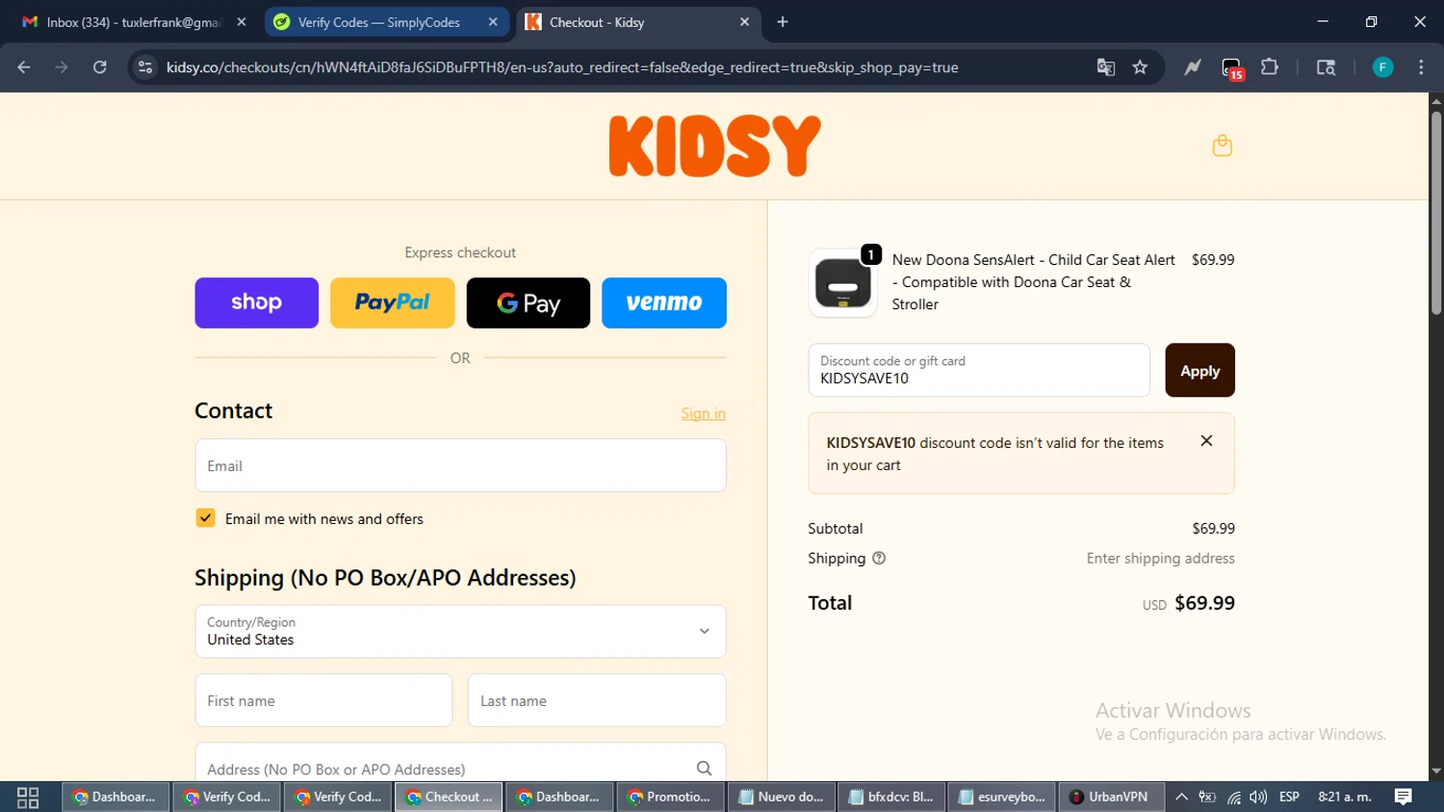Open the Nuevo do... taskbar window
Screen dimensions: 1444x812
point(781,797)
